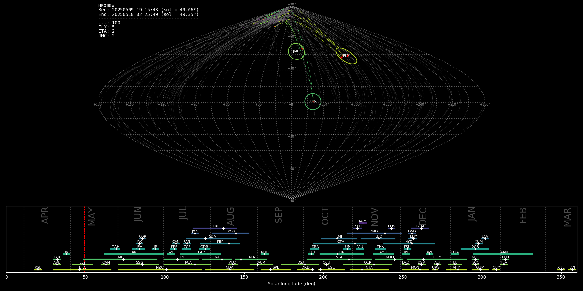Click the ECV shower label in timeline
Image resolution: width=583 pixels, height=291 pixels.
click(485, 237)
